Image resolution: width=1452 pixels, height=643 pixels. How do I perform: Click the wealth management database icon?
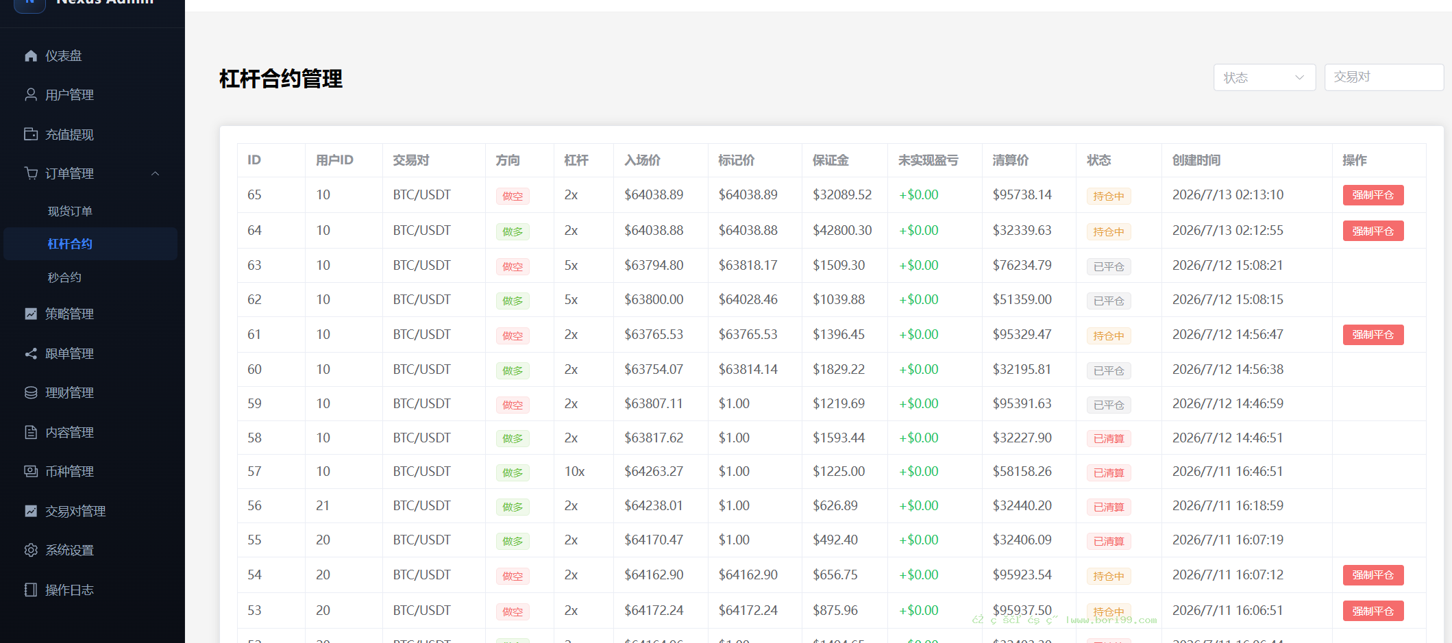pyautogui.click(x=31, y=392)
